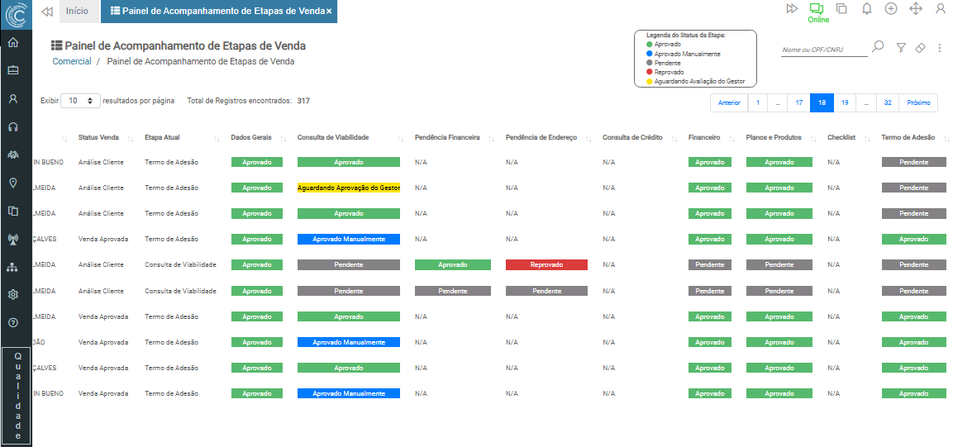Click the location pin sidebar icon
The width and height of the screenshot is (953, 447).
13,183
